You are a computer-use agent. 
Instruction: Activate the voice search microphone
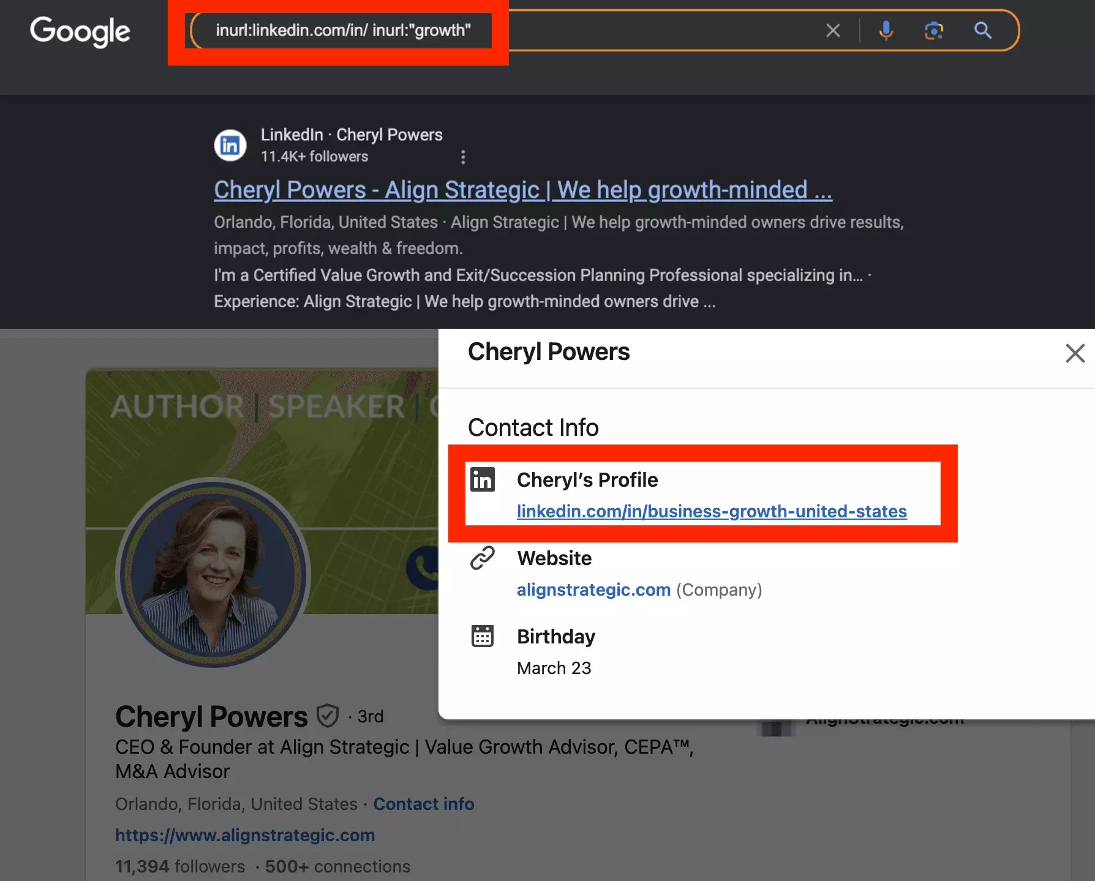(886, 30)
